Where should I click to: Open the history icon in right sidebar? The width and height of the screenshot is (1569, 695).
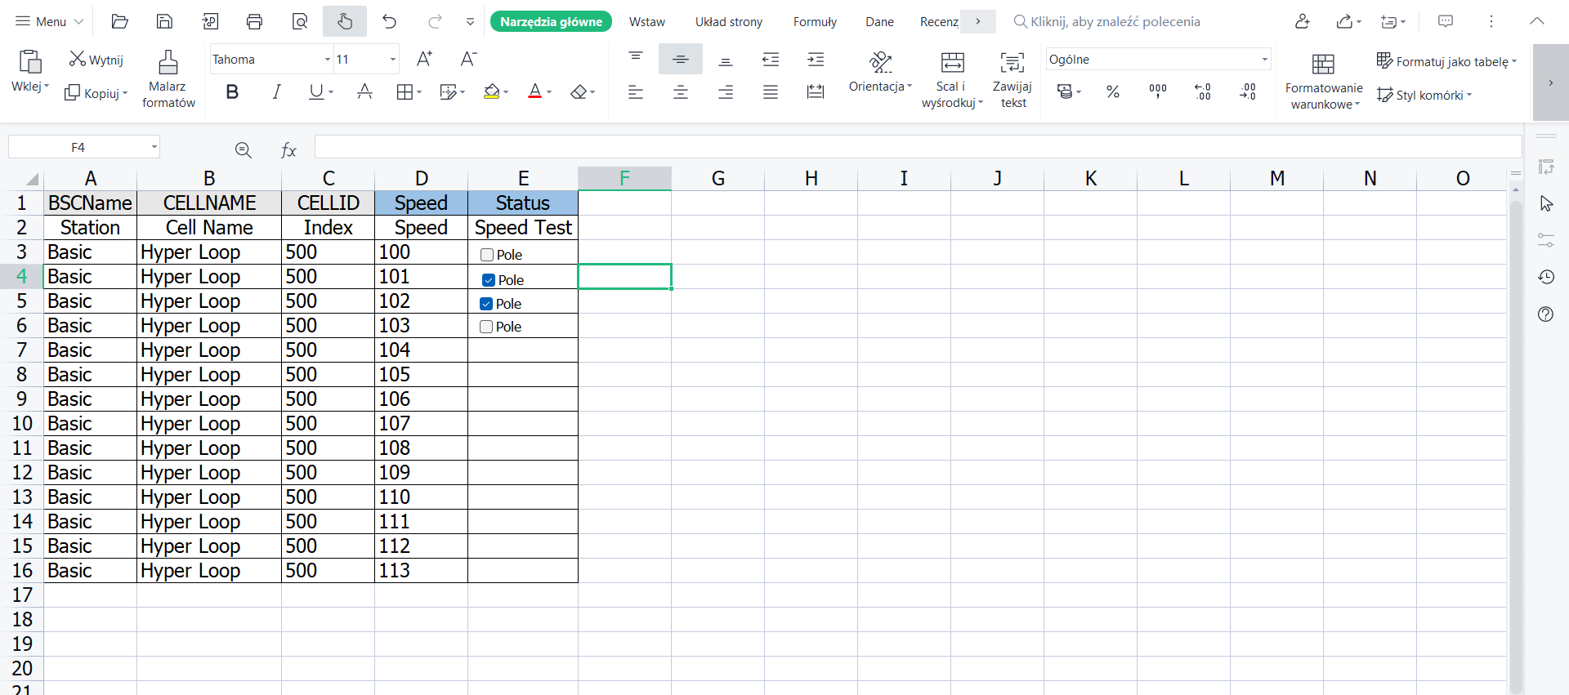(x=1546, y=278)
